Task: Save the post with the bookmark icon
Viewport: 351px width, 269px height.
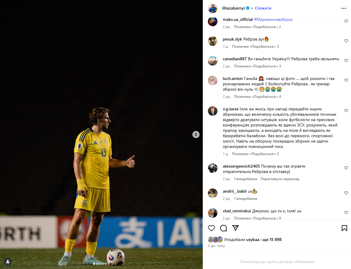Action: (344, 228)
